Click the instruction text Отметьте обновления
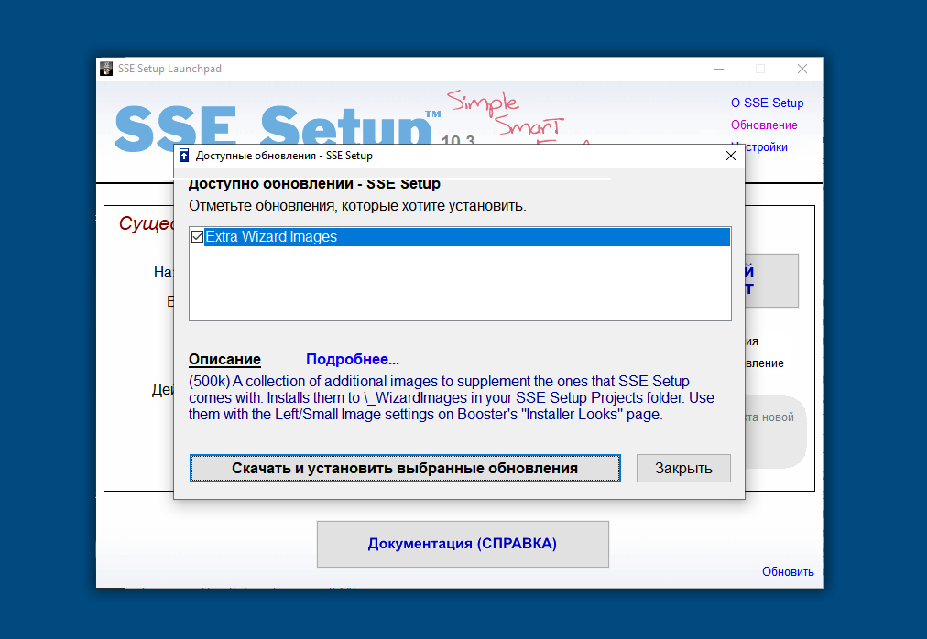This screenshot has height=639, width=927. click(x=357, y=206)
